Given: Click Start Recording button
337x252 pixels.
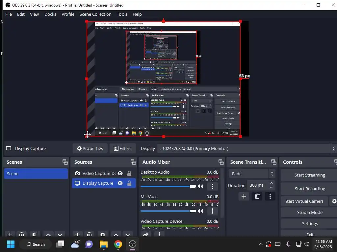Looking at the screenshot, I should click(x=309, y=189).
